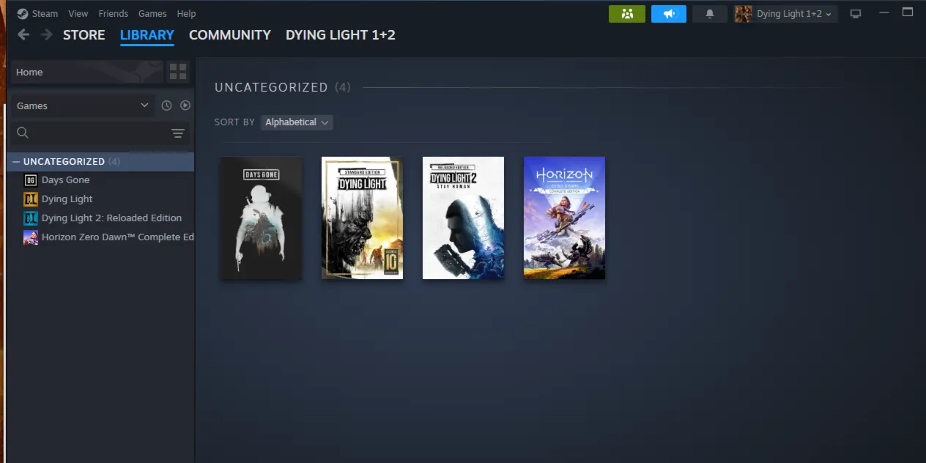The width and height of the screenshot is (926, 463).
Task: Go back with the left arrow
Action: [23, 34]
